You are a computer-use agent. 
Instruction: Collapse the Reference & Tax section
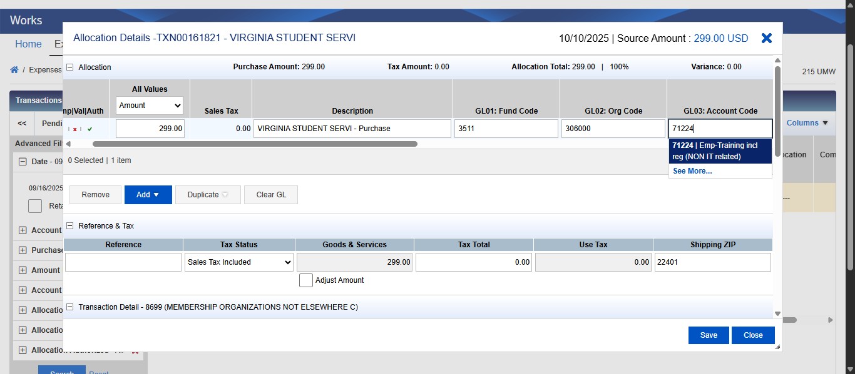69,225
